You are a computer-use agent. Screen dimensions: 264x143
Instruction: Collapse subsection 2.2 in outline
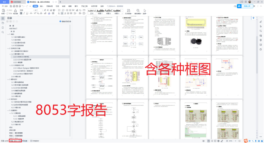tap(10, 54)
